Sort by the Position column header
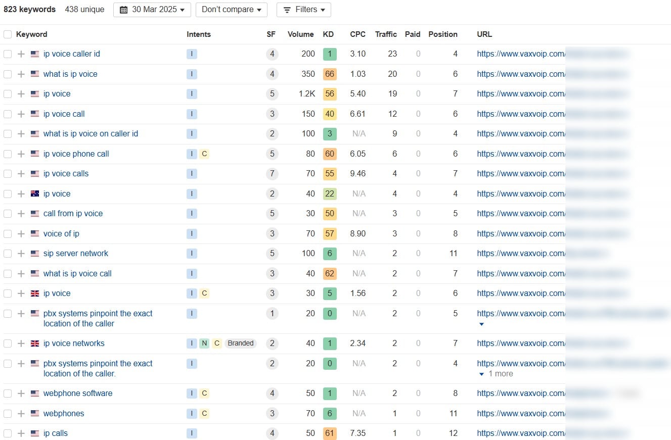The height and width of the screenshot is (440, 671). click(442, 34)
